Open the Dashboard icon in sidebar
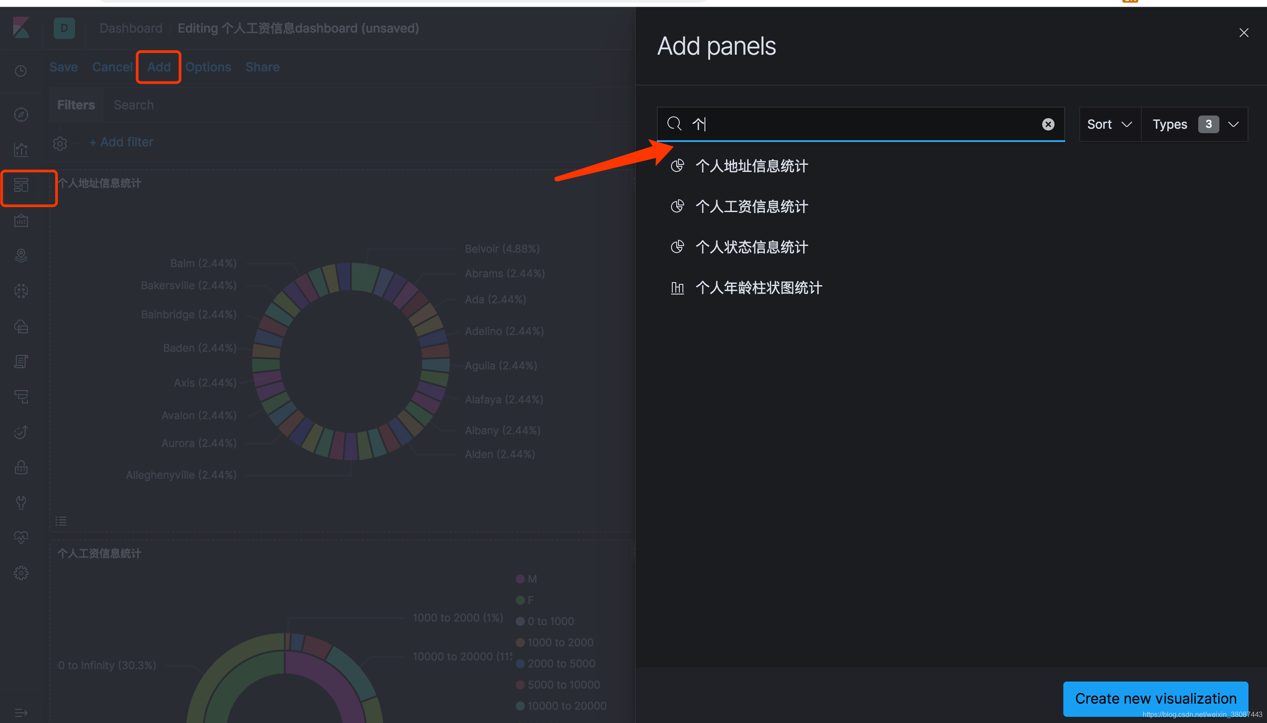Viewport: 1267px width, 723px height. (x=21, y=185)
